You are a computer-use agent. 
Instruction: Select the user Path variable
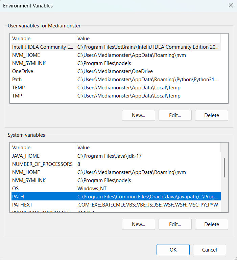coord(116,80)
